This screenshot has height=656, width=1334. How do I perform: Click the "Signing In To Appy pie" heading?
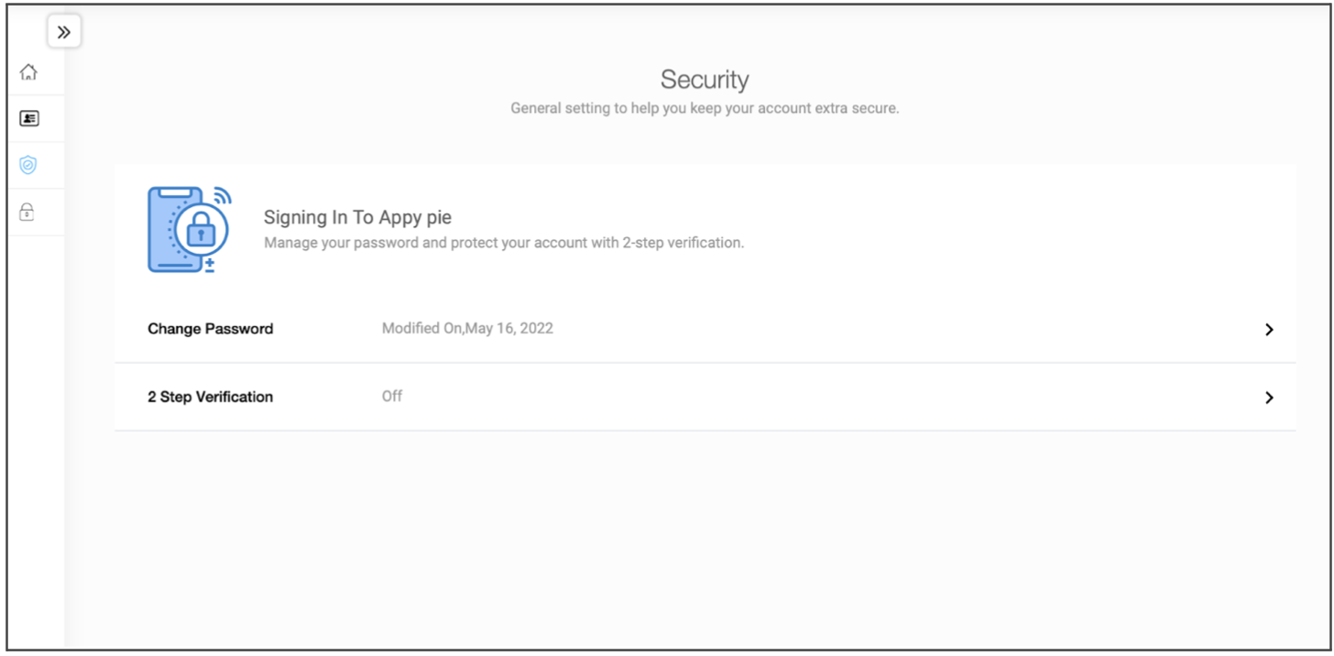pos(357,218)
